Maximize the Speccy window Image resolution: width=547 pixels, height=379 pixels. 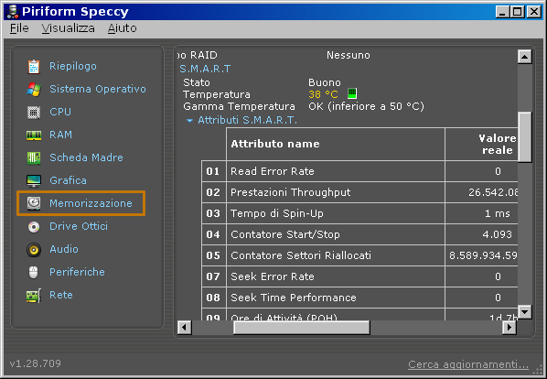coord(518,12)
